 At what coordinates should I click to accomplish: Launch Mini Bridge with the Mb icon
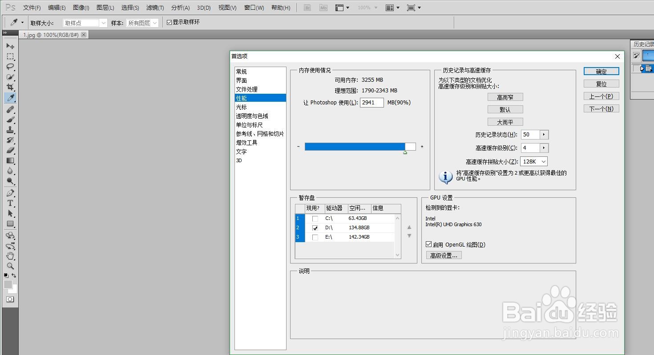tap(323, 8)
